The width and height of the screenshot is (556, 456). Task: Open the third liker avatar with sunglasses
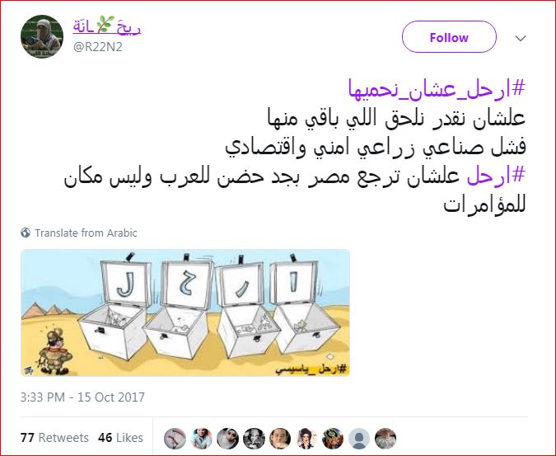pos(227,438)
